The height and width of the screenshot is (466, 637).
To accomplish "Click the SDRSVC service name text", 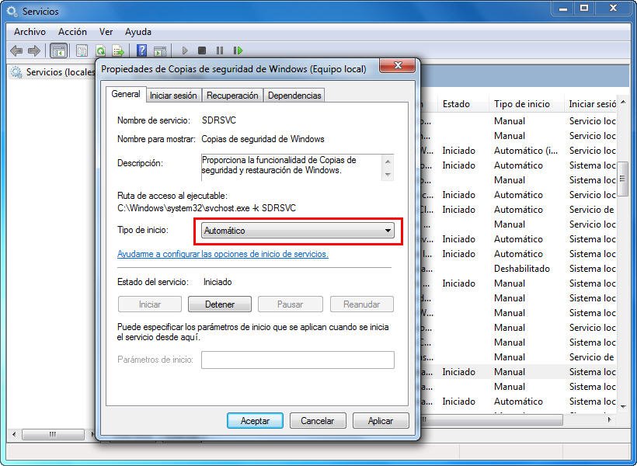I will click(x=218, y=120).
